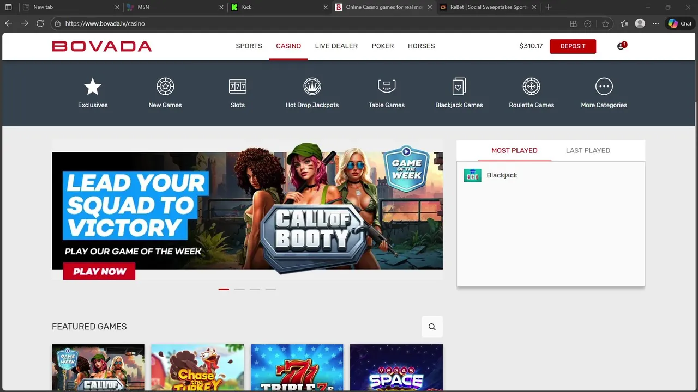This screenshot has width=698, height=392.
Task: Open the Copilot Chat button
Action: 680,23
